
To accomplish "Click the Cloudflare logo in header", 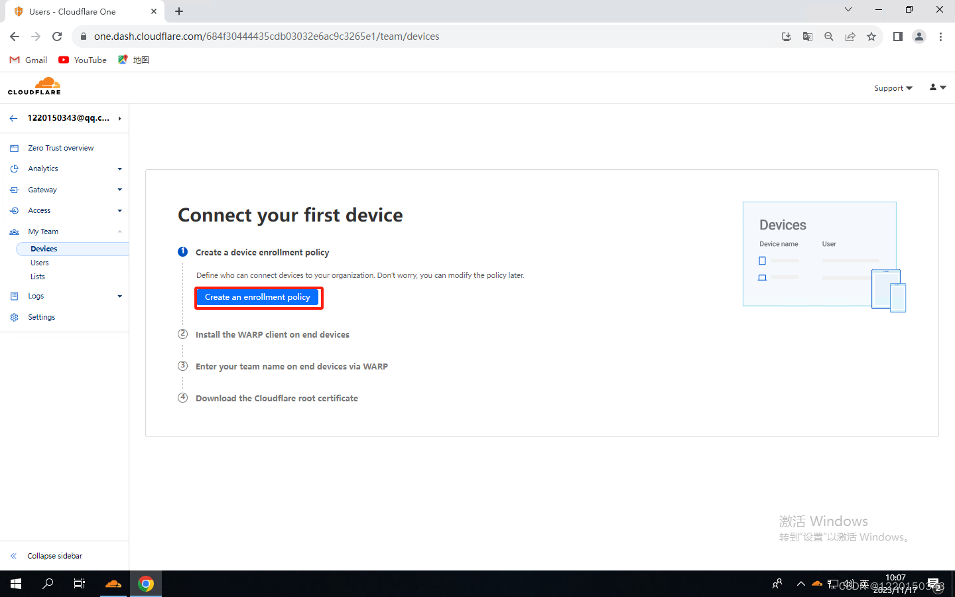I will [34, 86].
